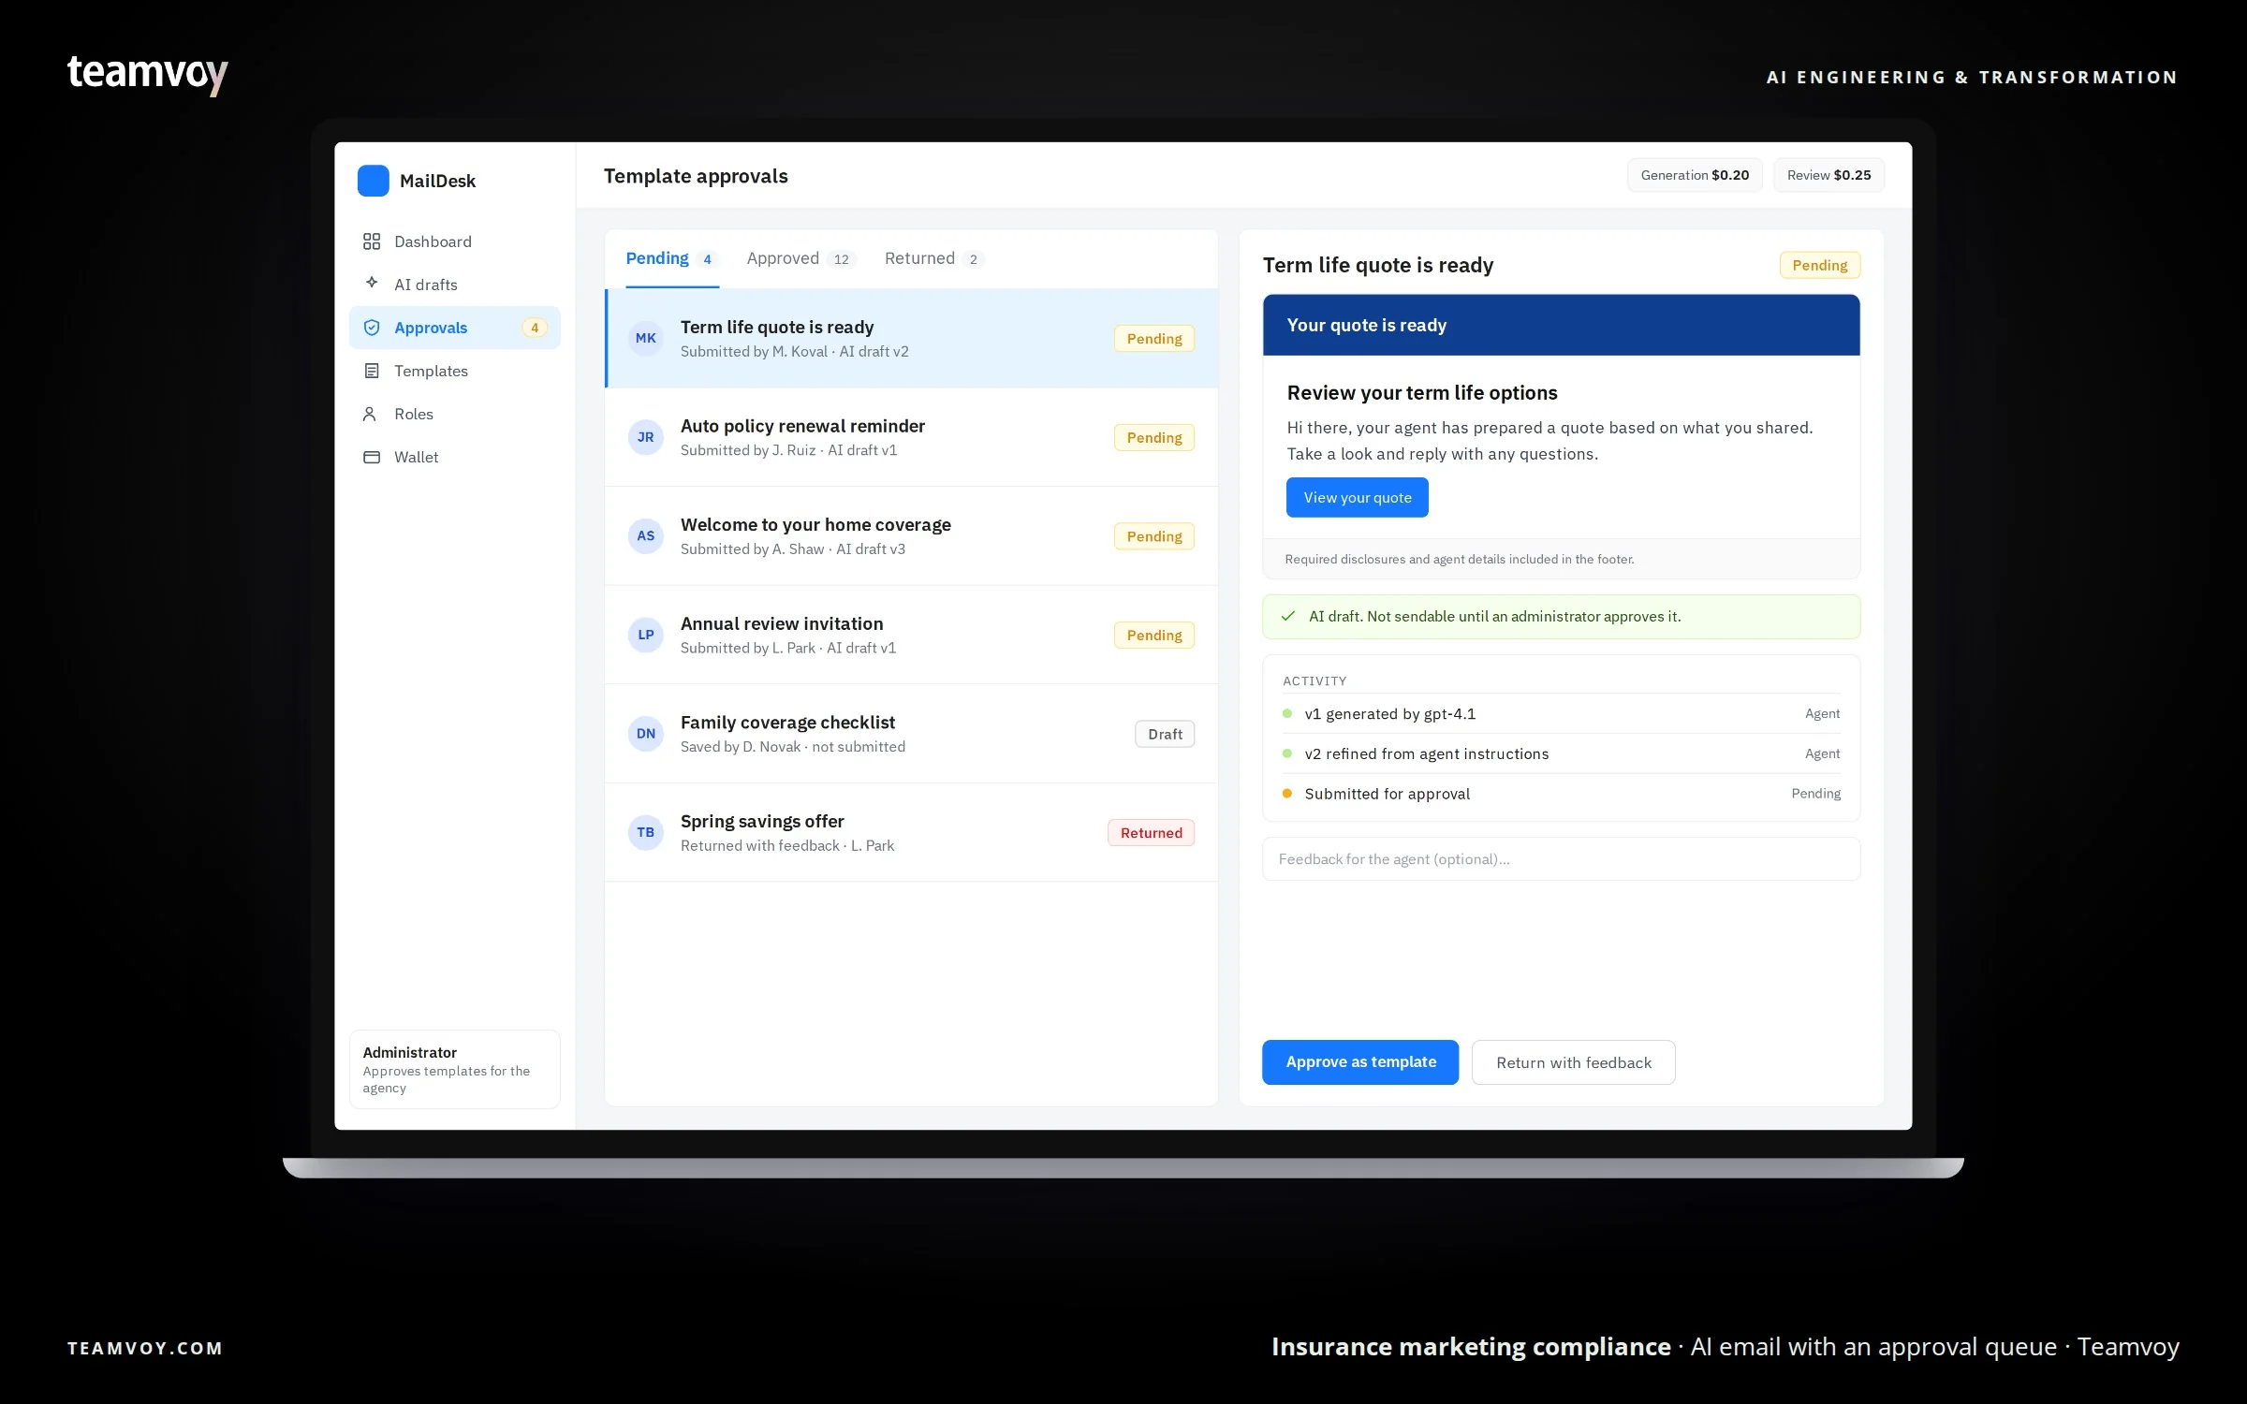Click 'v1 generated by gpt-4.1' activity entry
Image resolution: width=2247 pixels, height=1404 pixels.
[1561, 714]
